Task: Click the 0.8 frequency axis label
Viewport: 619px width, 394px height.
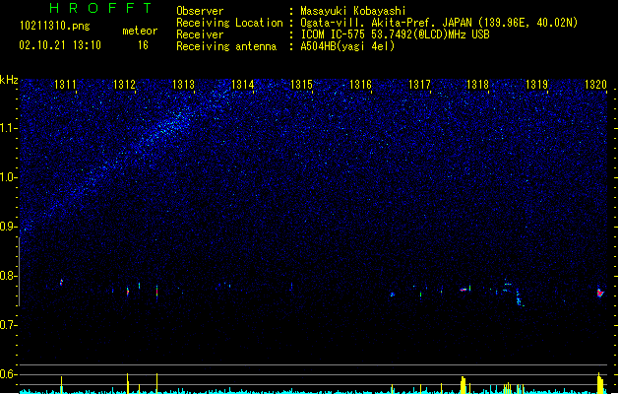Action: [x=8, y=276]
